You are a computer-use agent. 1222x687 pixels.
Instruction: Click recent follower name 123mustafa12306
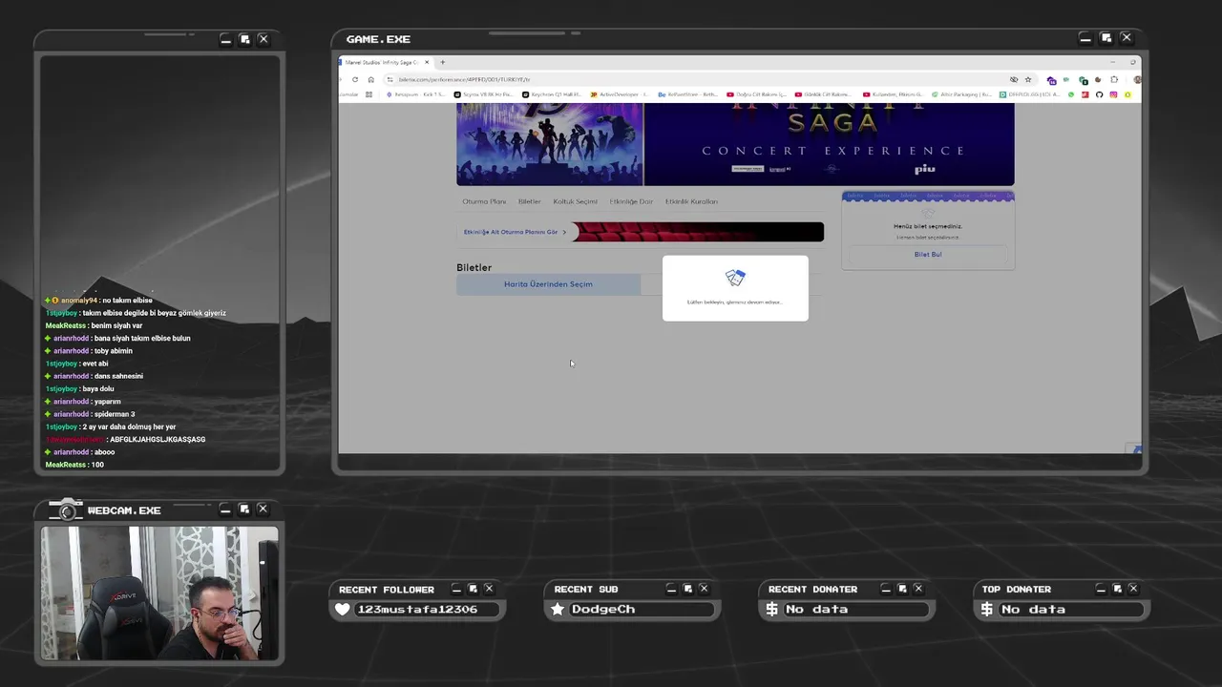click(x=417, y=609)
